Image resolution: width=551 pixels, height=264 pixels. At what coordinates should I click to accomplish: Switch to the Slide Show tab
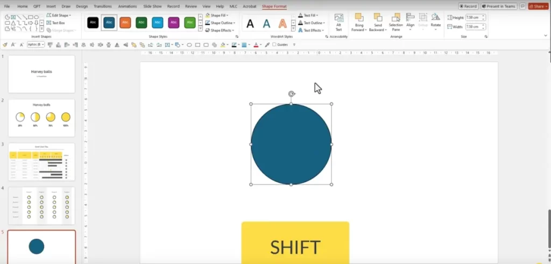pos(152,6)
